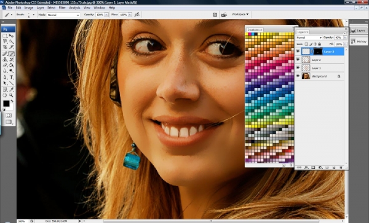The height and width of the screenshot is (223, 369).
Task: Hide Layer 2 visibility eye
Action: point(298,60)
